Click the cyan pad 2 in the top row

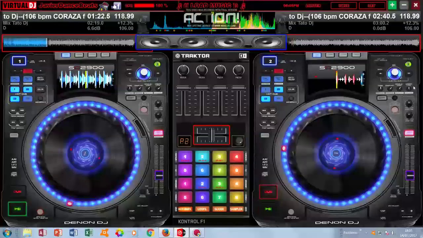[202, 157]
